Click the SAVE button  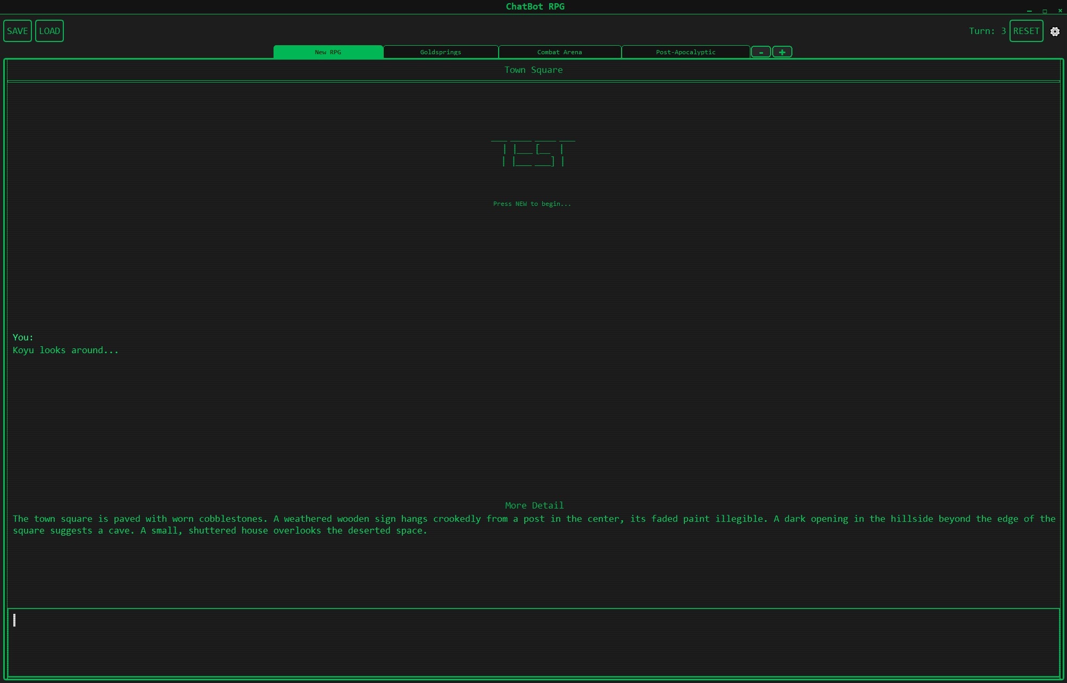point(18,31)
